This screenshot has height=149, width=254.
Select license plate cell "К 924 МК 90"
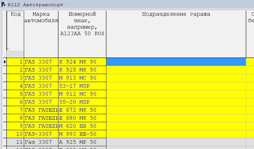pyautogui.click(x=82, y=62)
